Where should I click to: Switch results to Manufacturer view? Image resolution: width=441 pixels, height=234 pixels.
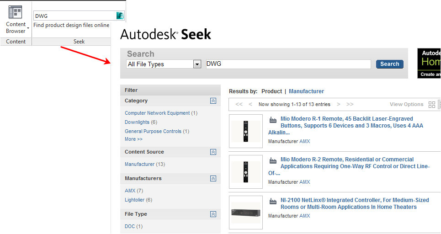(306, 91)
